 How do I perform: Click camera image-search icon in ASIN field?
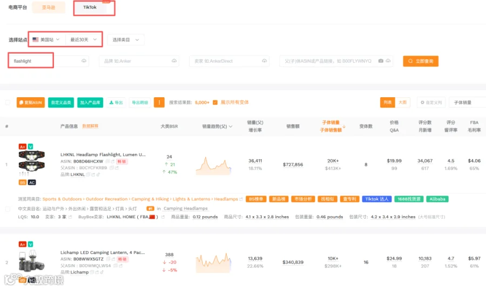point(381,61)
